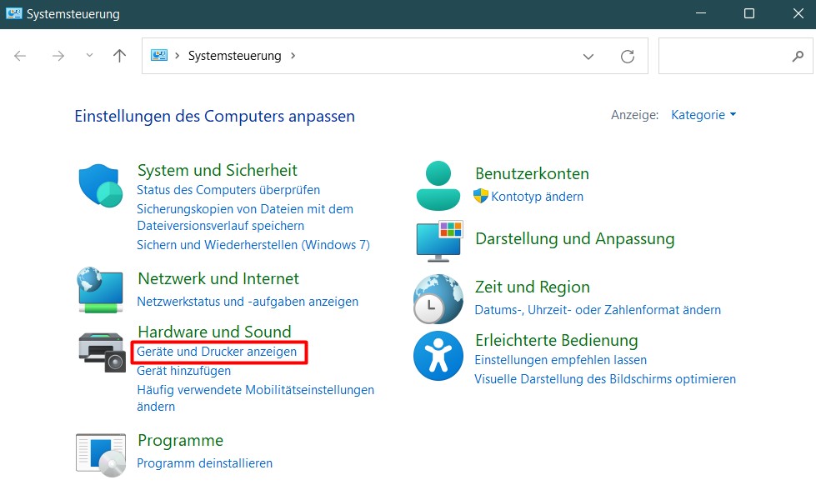Click the Darstellung und Anpassung monitor icon
Viewport: 816px width, 485px height.
(x=439, y=241)
